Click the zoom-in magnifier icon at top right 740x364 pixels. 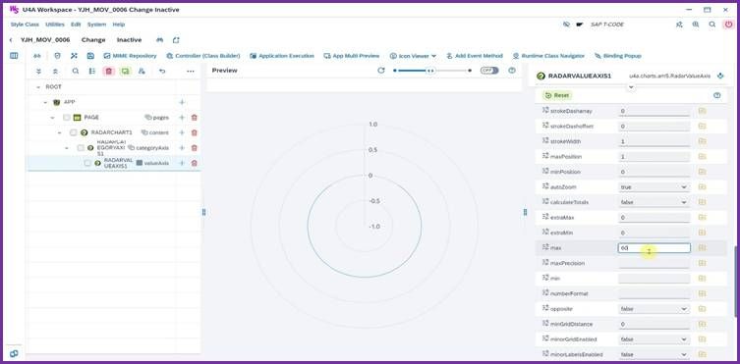click(x=696, y=25)
